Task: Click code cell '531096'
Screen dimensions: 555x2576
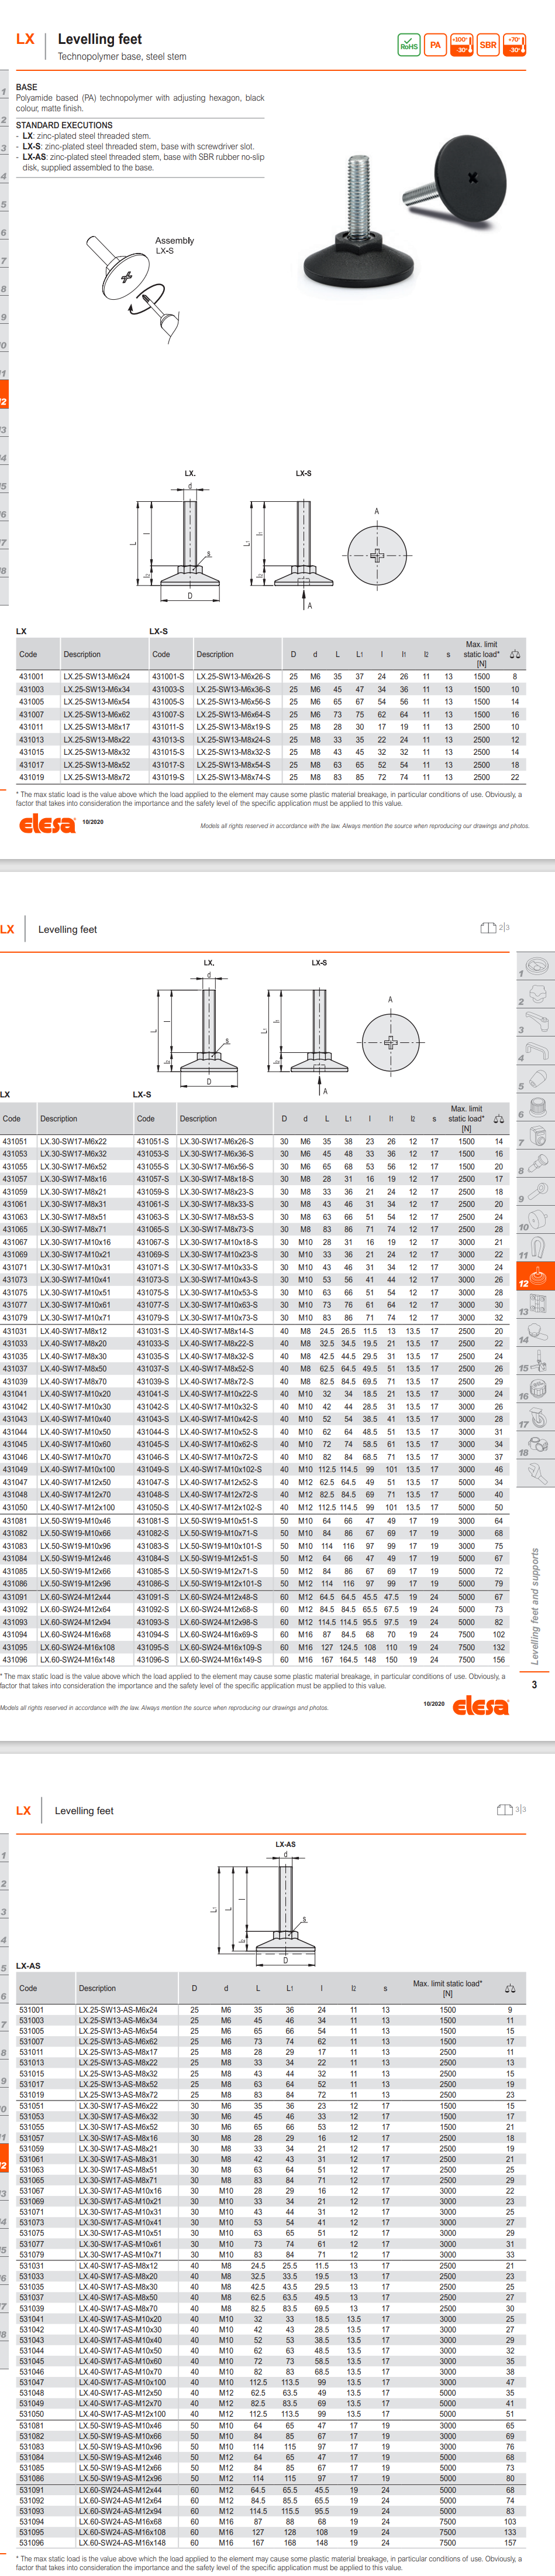Action: pos(32,2542)
